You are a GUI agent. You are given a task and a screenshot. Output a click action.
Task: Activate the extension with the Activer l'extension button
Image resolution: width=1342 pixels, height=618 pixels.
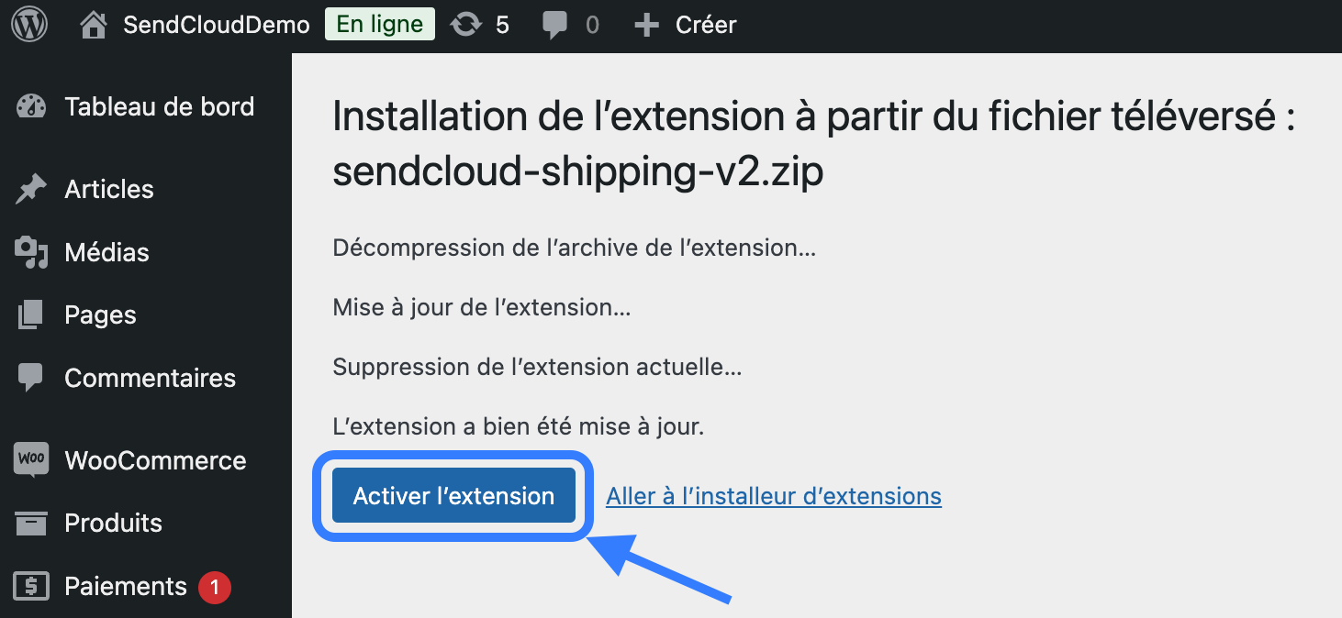pos(453,496)
